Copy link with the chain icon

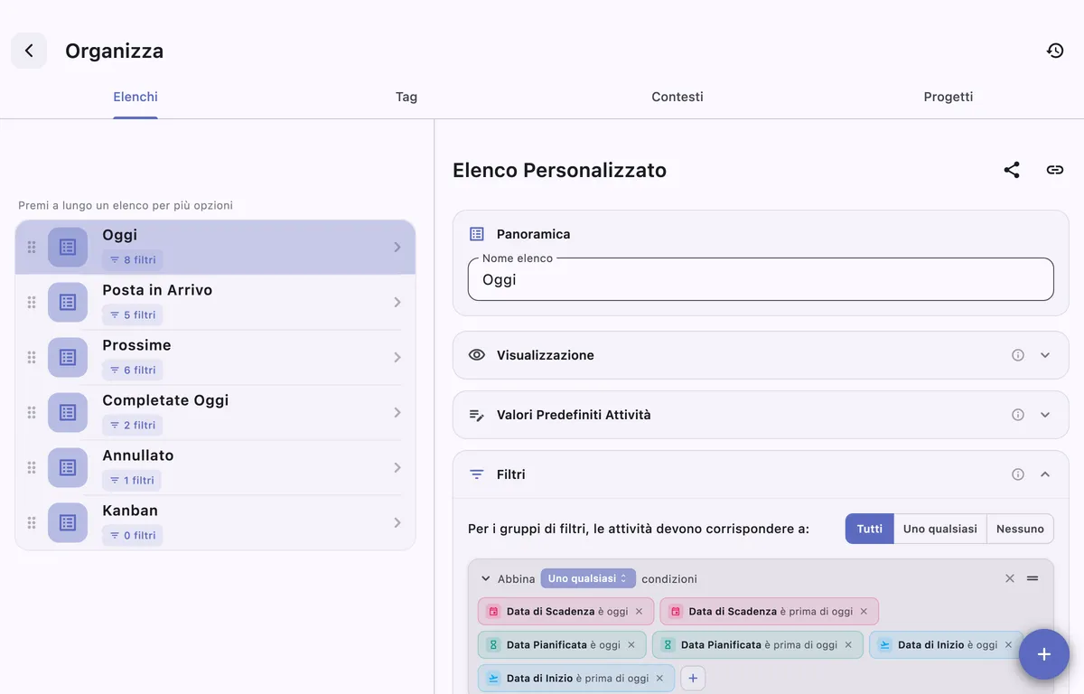click(x=1054, y=170)
